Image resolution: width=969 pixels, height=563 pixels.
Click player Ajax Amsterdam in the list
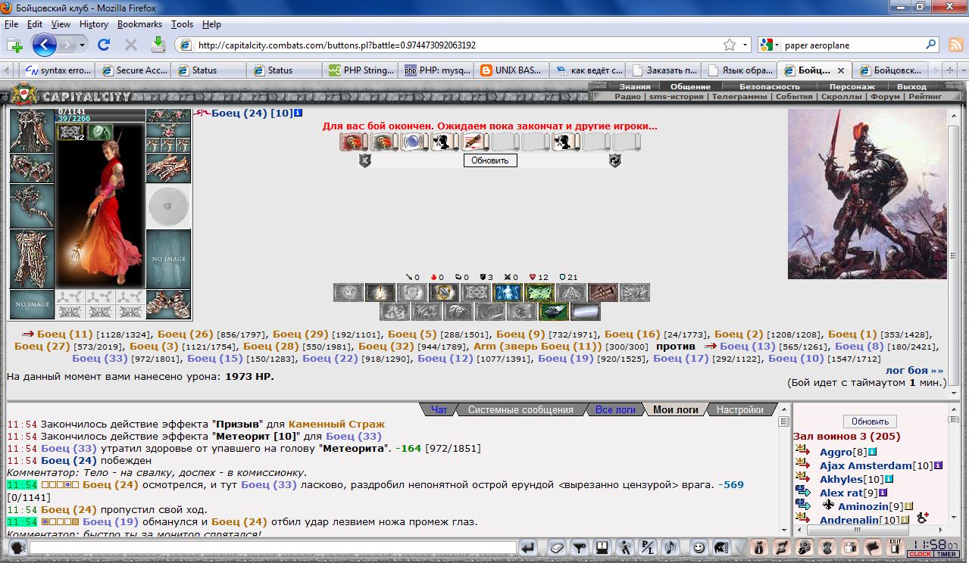[x=866, y=465]
